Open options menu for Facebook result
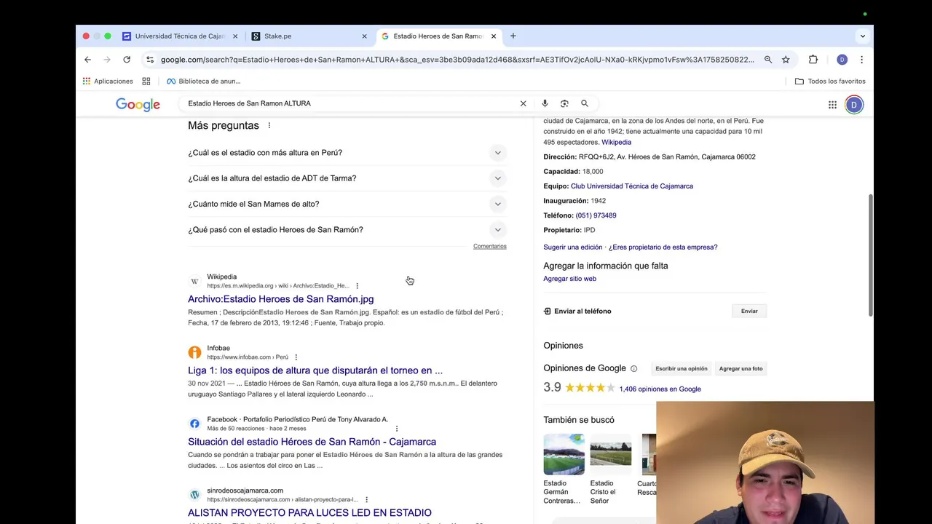The image size is (932, 524). [397, 429]
